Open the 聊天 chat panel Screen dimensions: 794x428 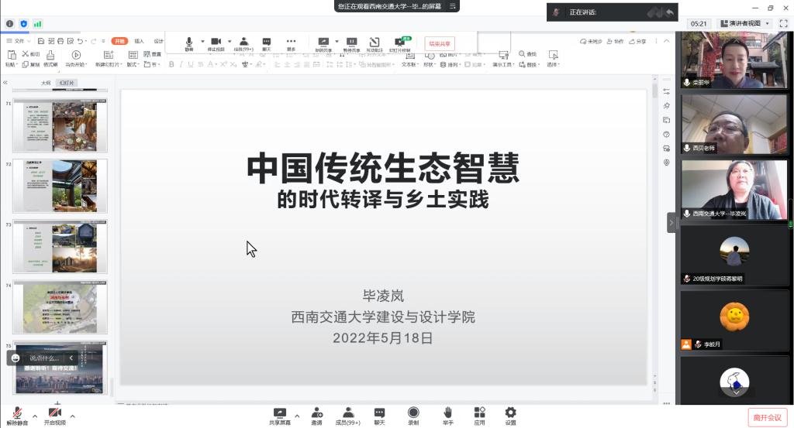tap(379, 416)
